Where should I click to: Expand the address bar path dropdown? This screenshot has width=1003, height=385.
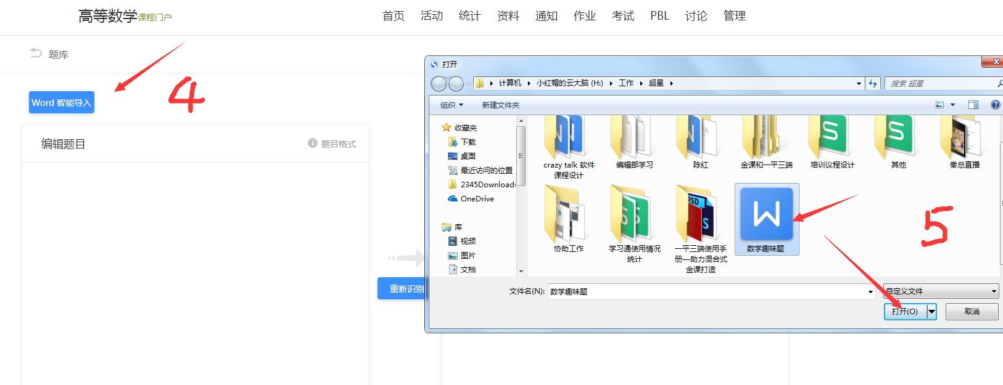[x=859, y=83]
